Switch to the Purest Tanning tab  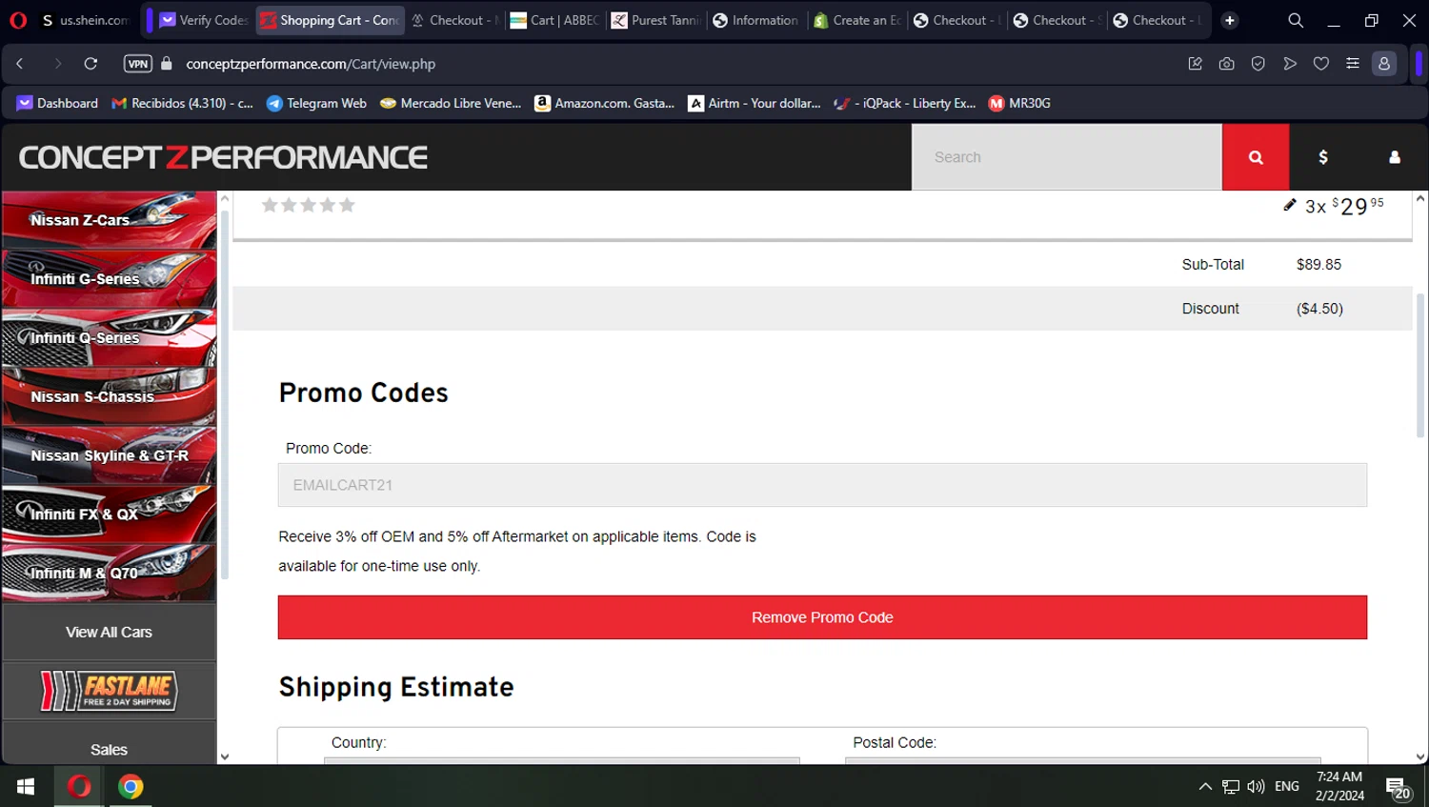point(655,20)
